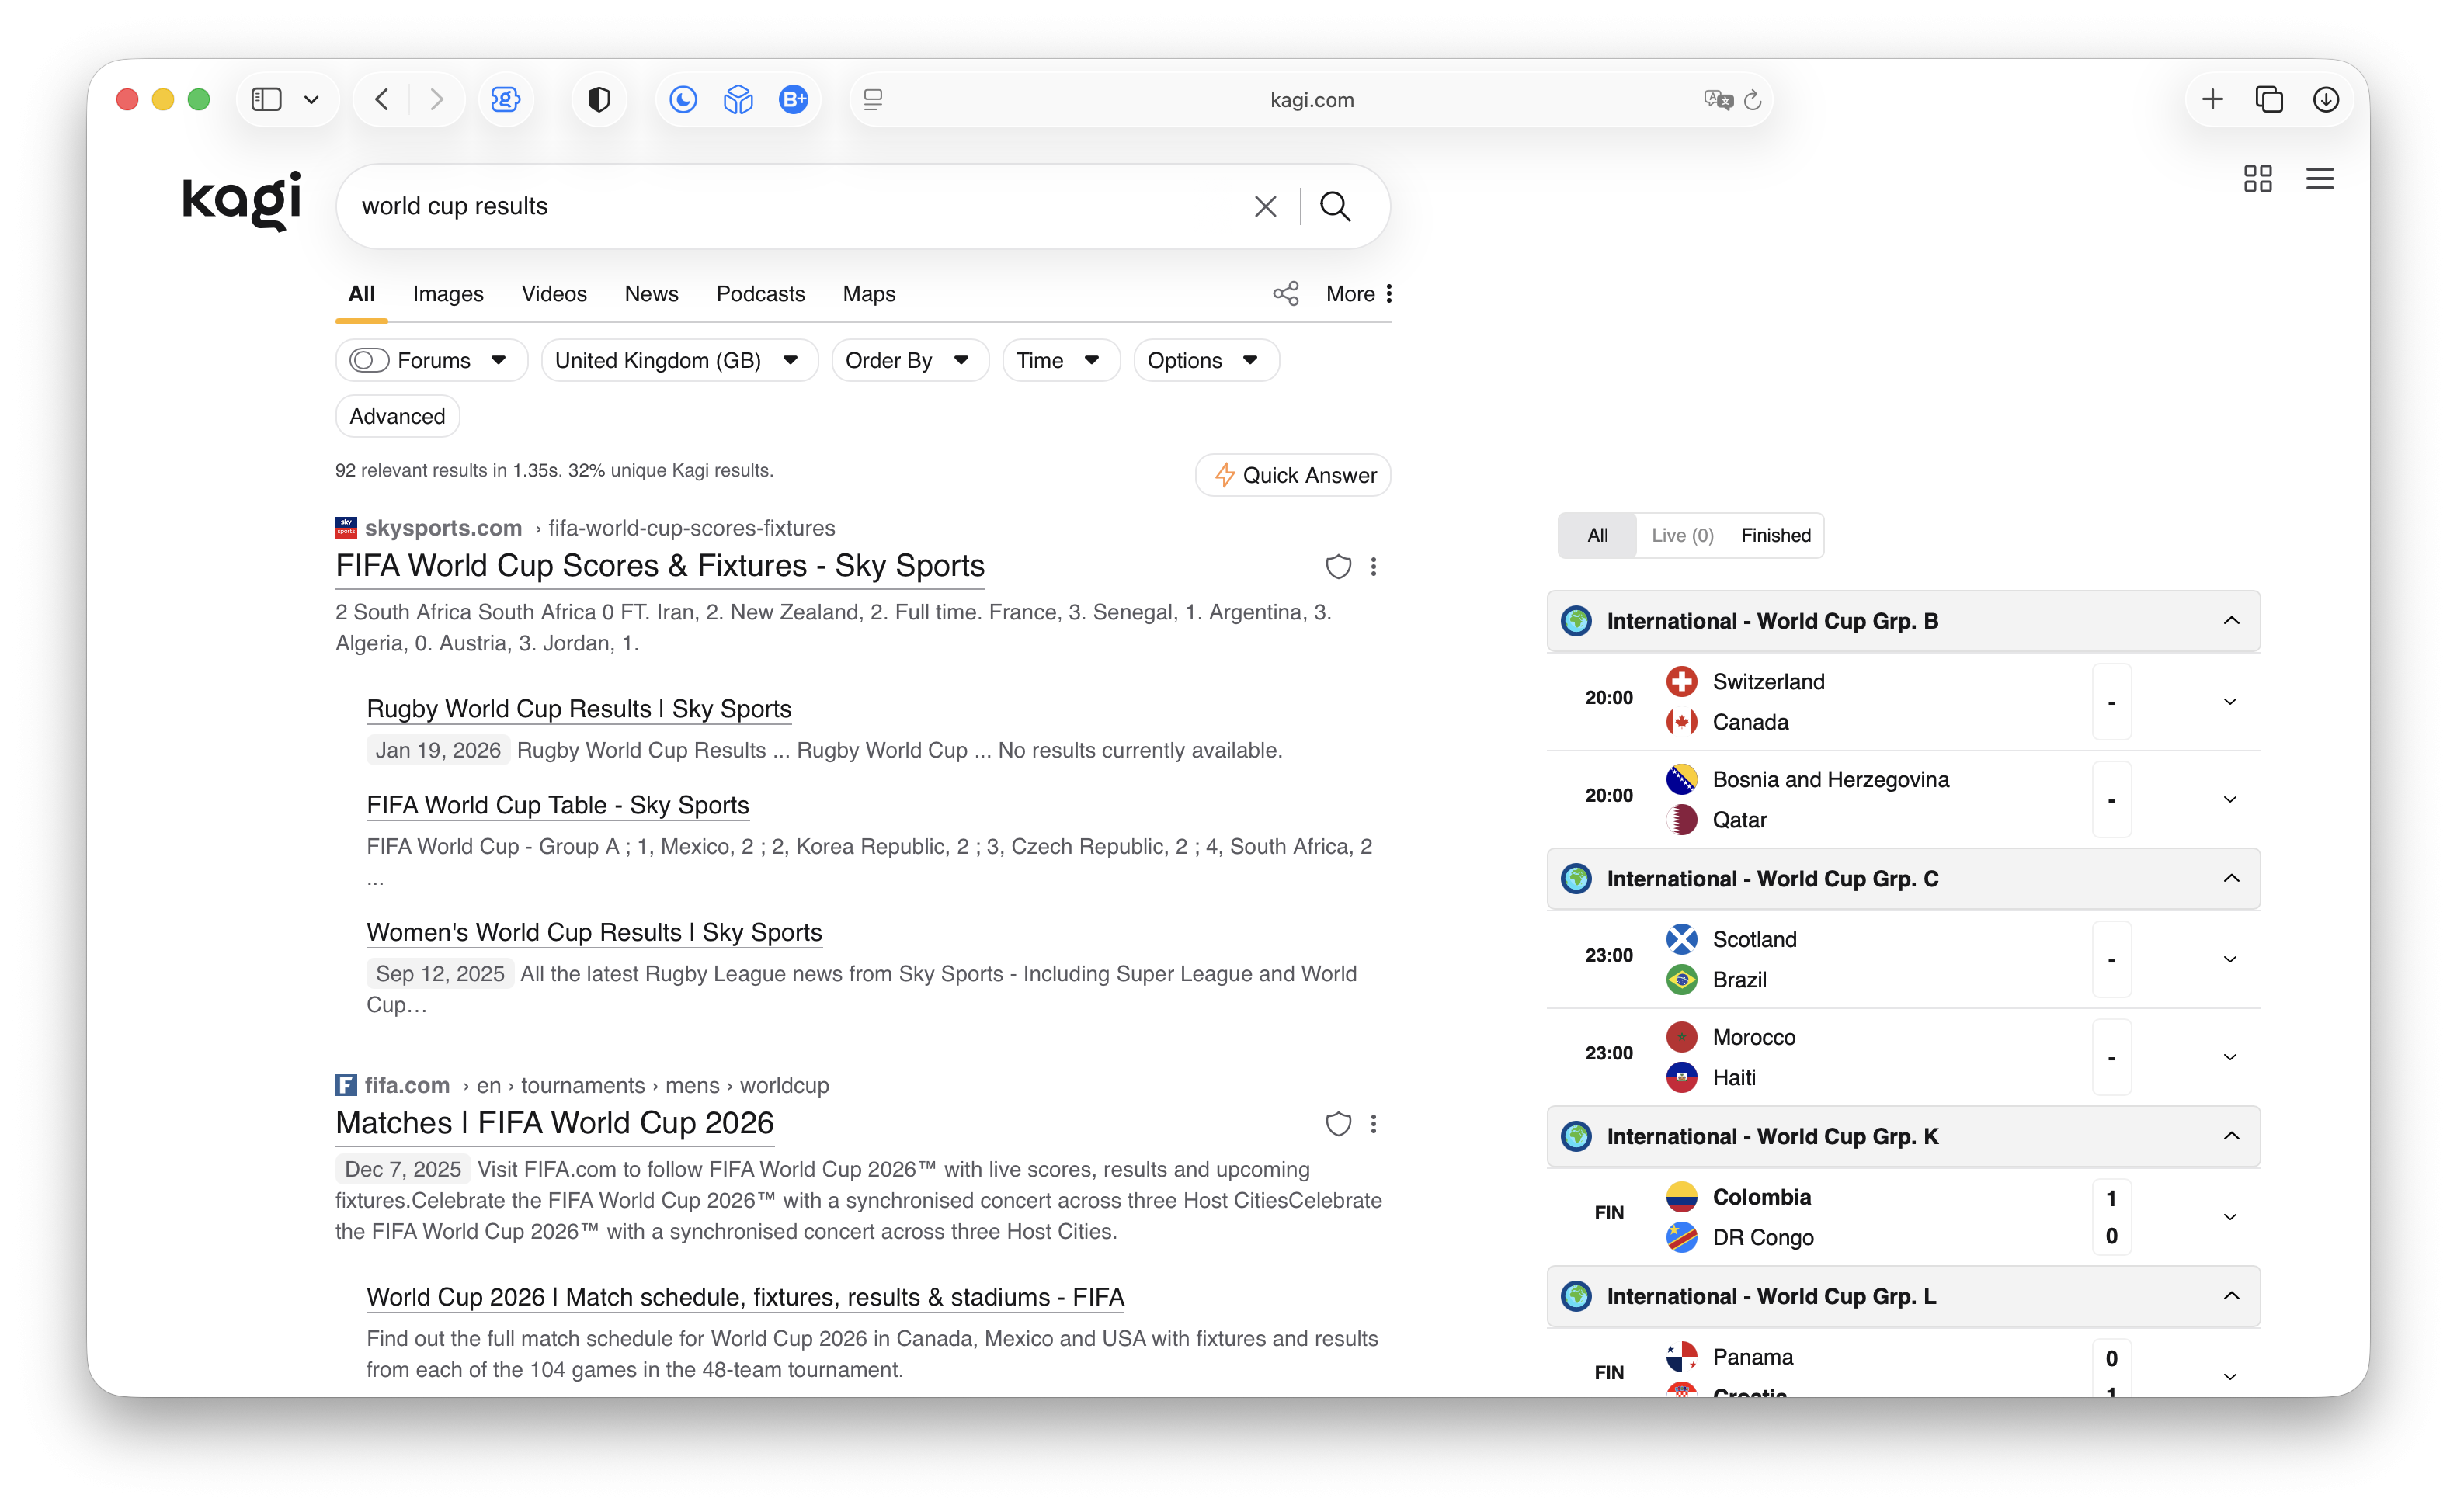Open the FIFA World Cup Table - Sky Sports link
This screenshot has height=1512, width=2457.
point(558,805)
